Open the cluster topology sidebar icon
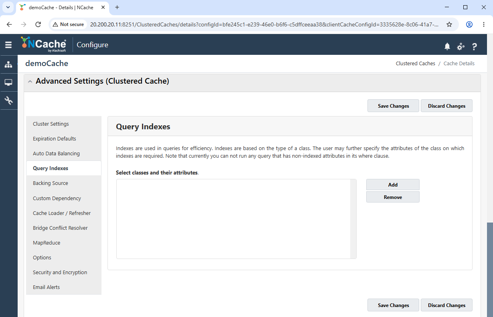This screenshot has width=493, height=317. pos(8,64)
